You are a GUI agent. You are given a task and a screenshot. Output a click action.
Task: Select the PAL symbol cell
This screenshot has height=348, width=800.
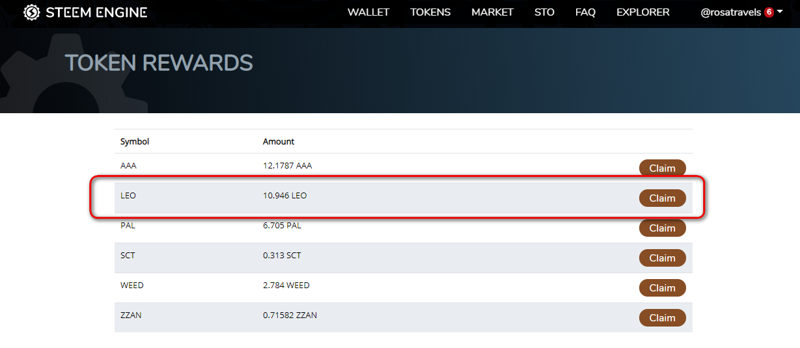pos(128,226)
